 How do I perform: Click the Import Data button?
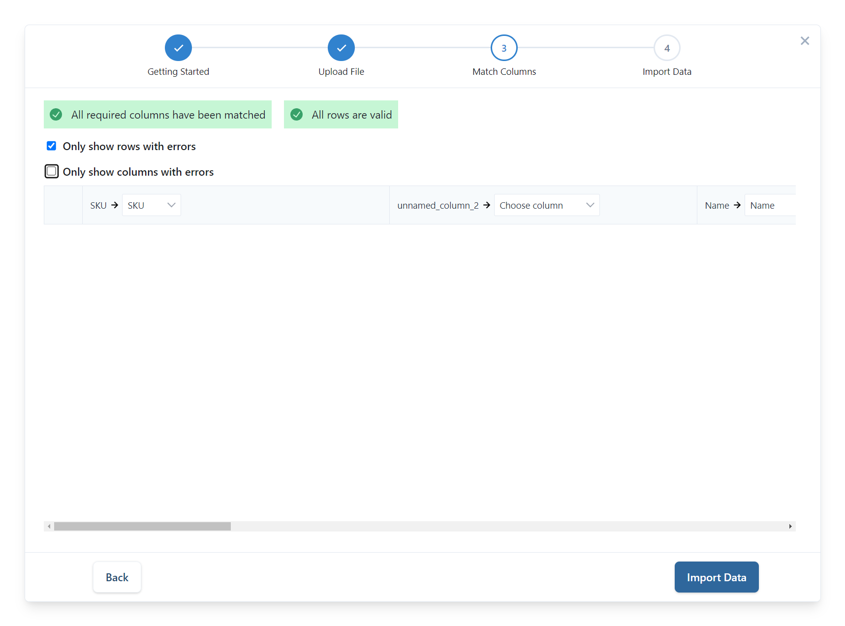coord(717,577)
